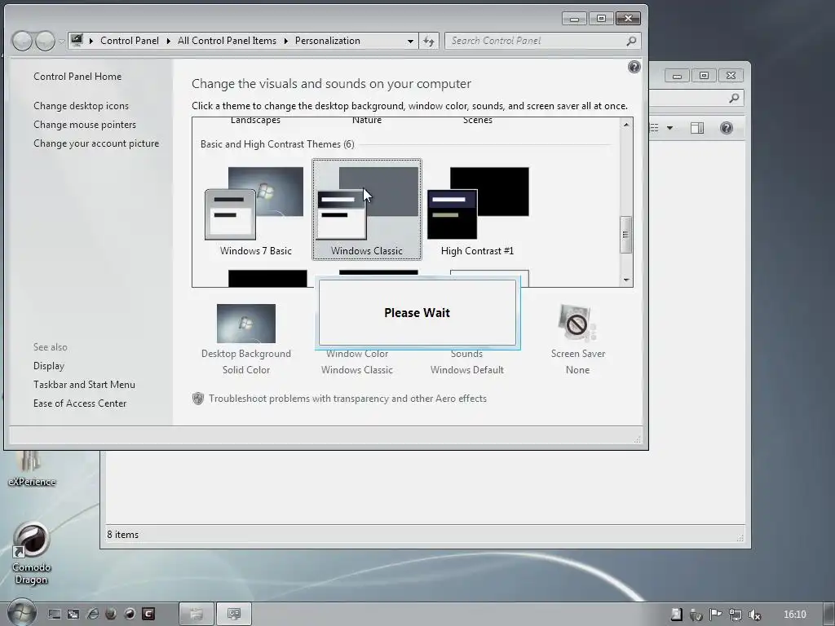Open Desktop Background Solid Color settings
Image resolution: width=835 pixels, height=626 pixels.
click(x=246, y=339)
